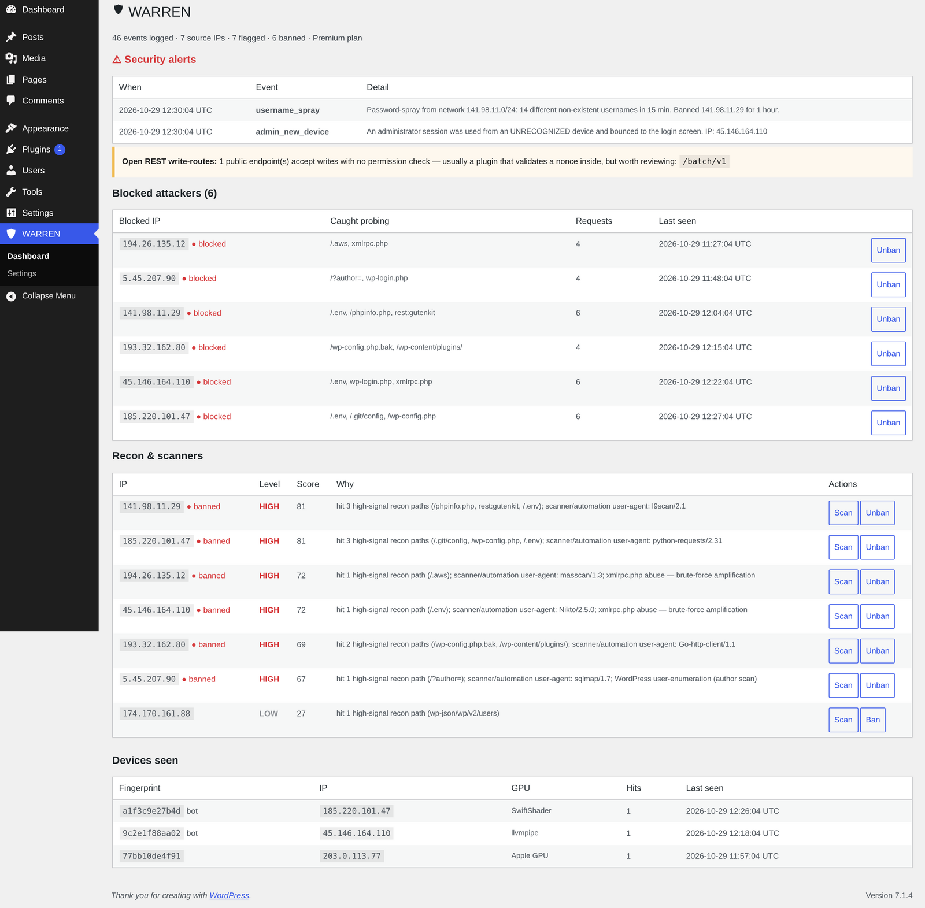Open the Comments menu
This screenshot has height=908, width=925.
pos(49,101)
